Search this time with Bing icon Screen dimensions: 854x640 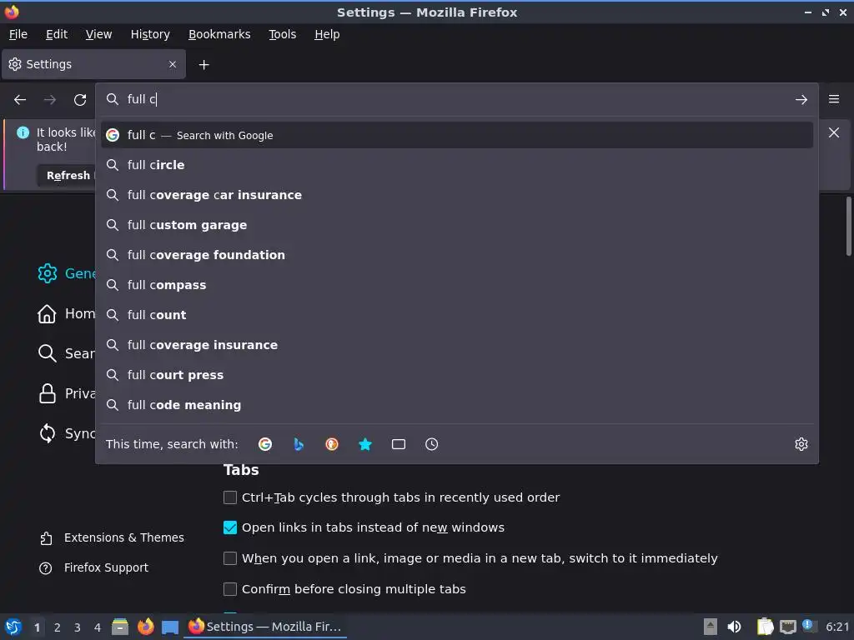299,444
